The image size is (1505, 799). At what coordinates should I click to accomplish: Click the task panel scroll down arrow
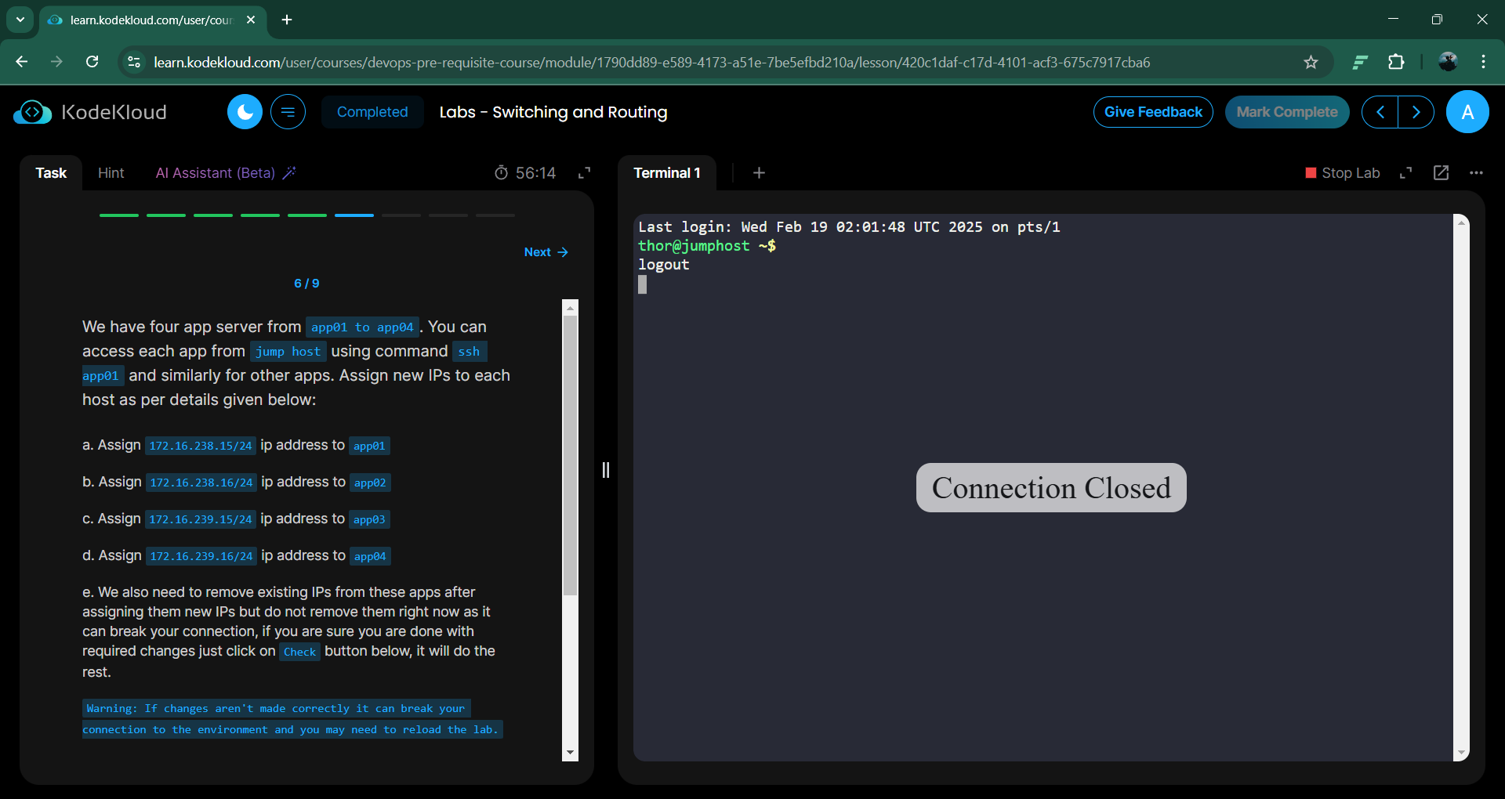coord(570,753)
